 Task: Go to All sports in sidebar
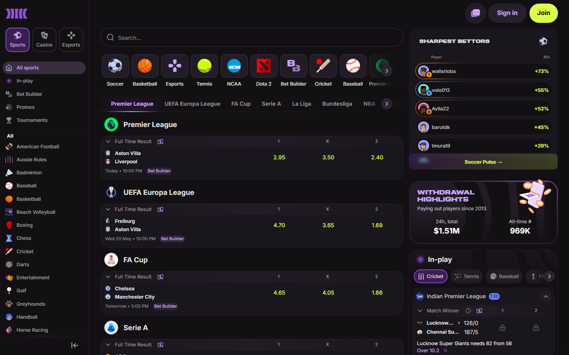tap(44, 68)
